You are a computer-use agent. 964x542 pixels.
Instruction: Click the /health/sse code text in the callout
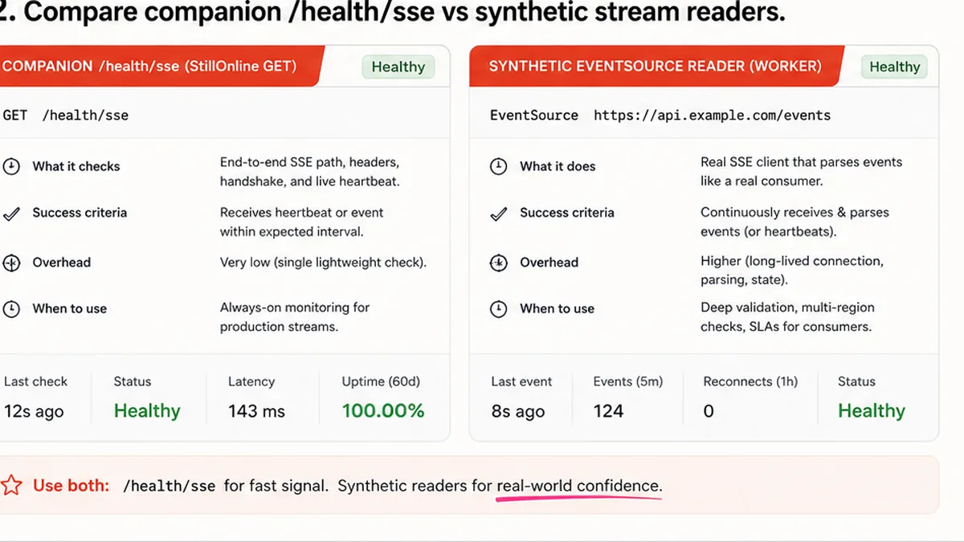click(169, 487)
